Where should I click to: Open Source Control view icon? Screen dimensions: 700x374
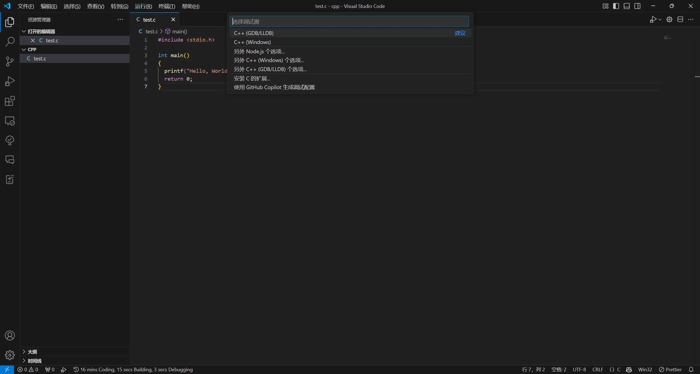[x=10, y=62]
